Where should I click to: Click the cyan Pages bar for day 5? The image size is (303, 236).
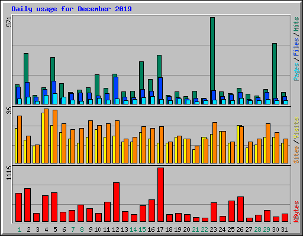(x=55, y=99)
